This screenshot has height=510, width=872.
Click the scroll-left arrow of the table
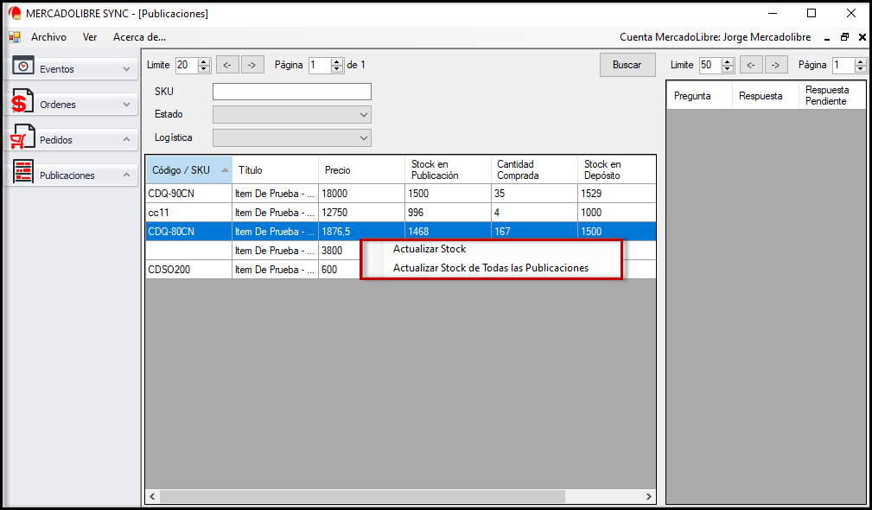point(152,496)
